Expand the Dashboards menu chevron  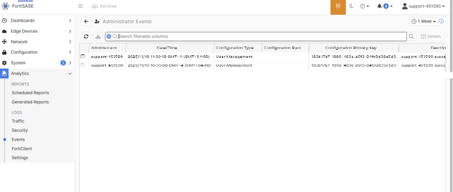(70, 20)
